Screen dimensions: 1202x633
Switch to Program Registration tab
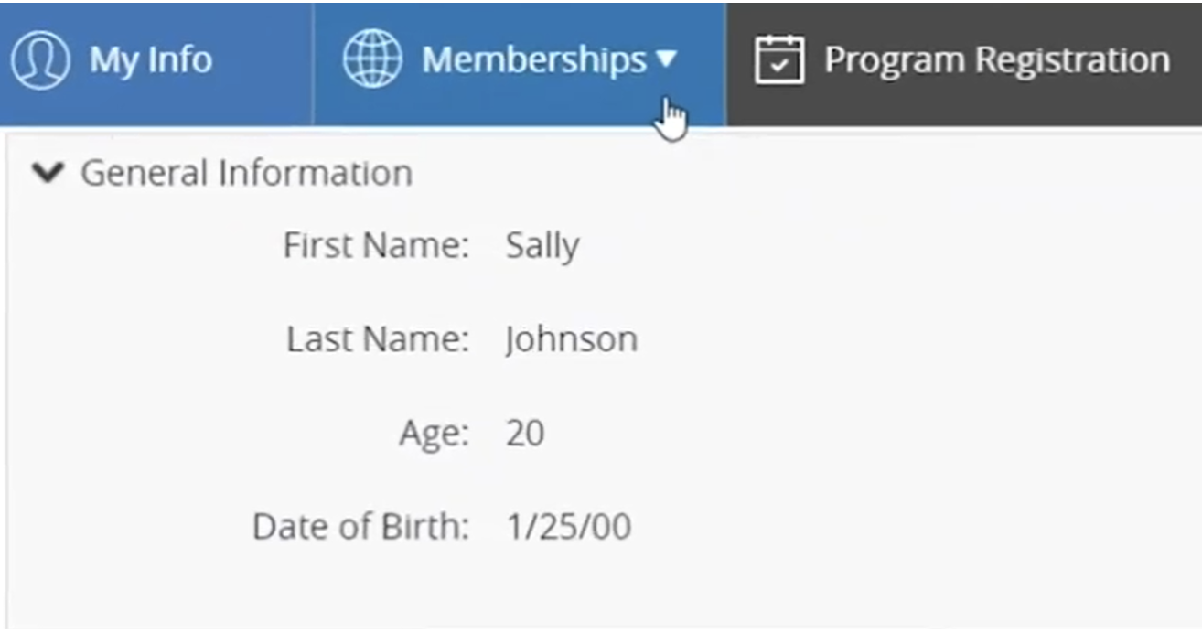point(964,62)
